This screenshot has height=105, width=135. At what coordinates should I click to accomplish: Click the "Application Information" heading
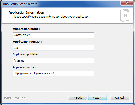pos(26,12)
